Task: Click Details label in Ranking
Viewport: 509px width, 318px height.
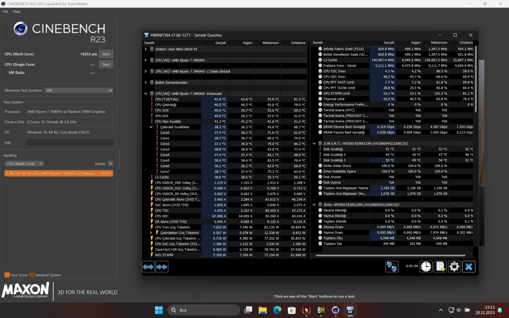Action: [x=100, y=164]
